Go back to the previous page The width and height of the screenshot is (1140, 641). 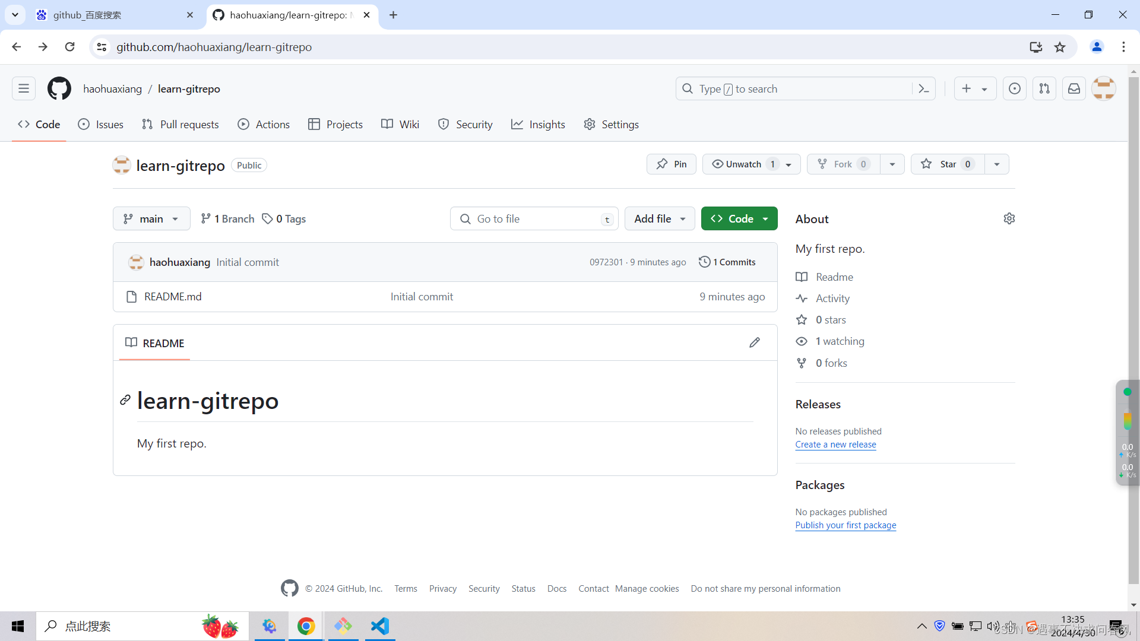click(x=17, y=47)
